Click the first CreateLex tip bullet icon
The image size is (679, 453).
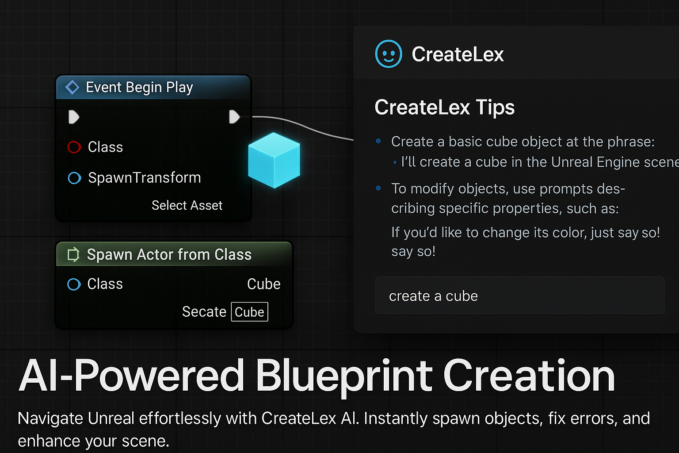378,141
